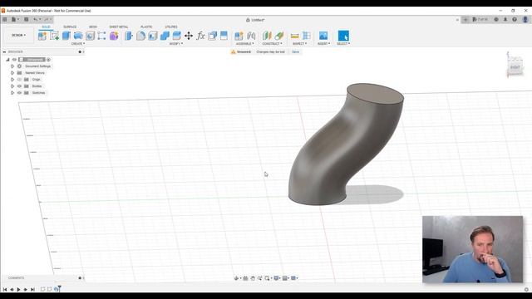Expand the Sketches folder

click(12, 92)
